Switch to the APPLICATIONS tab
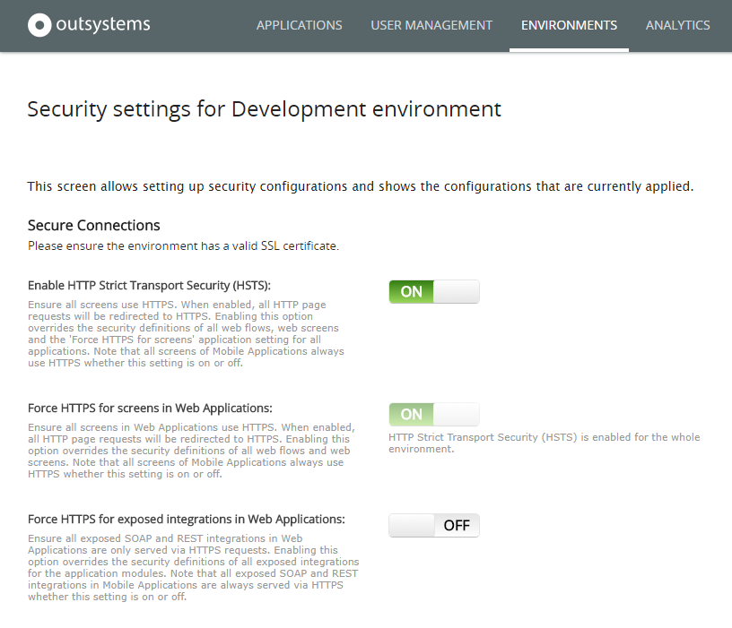 tap(299, 25)
